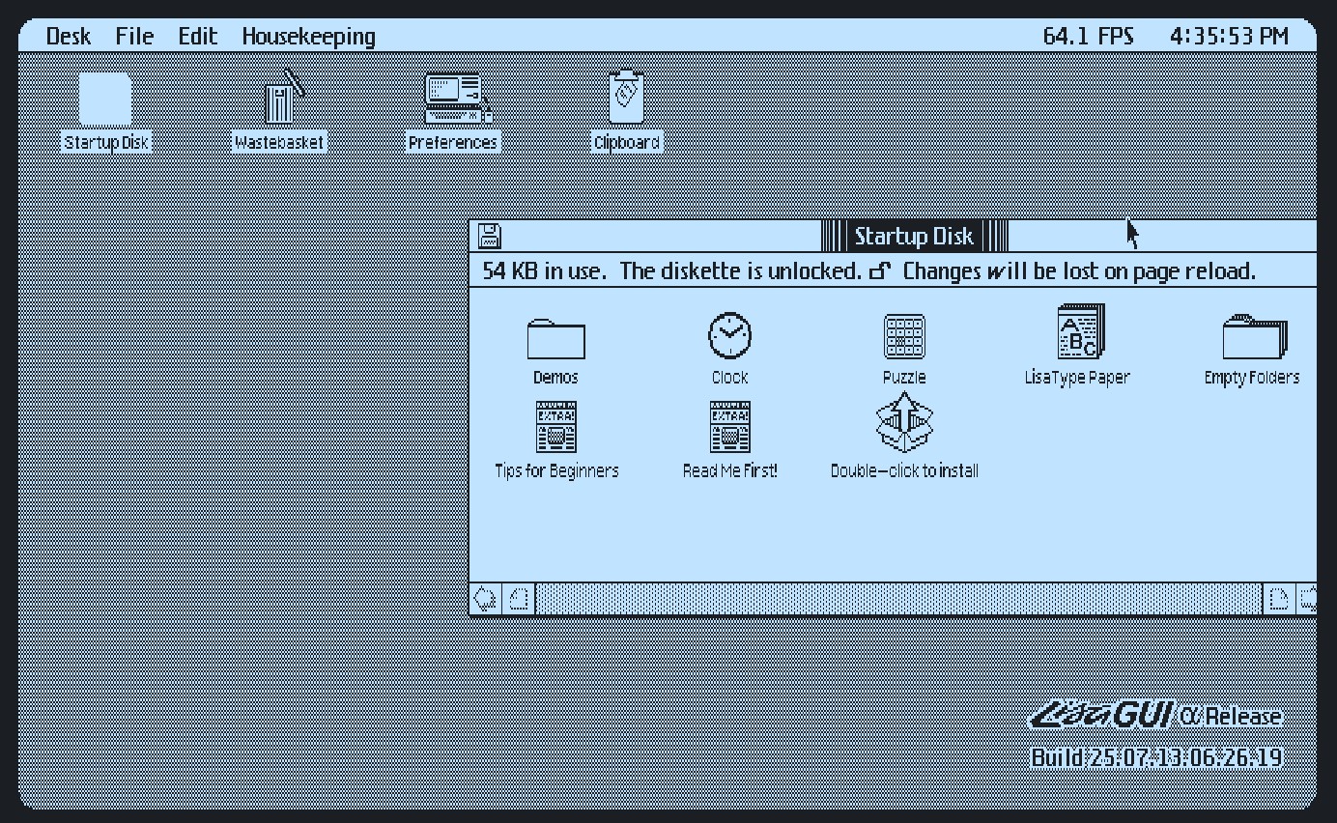Click the 64.1 FPS counter
Screen dimensions: 1337x823
1088,37
